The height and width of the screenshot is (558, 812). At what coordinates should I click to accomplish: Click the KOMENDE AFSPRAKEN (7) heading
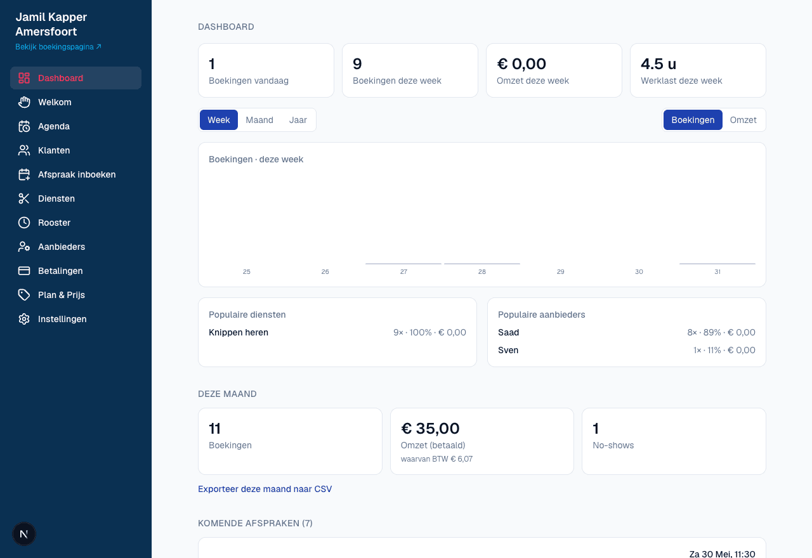tap(255, 523)
